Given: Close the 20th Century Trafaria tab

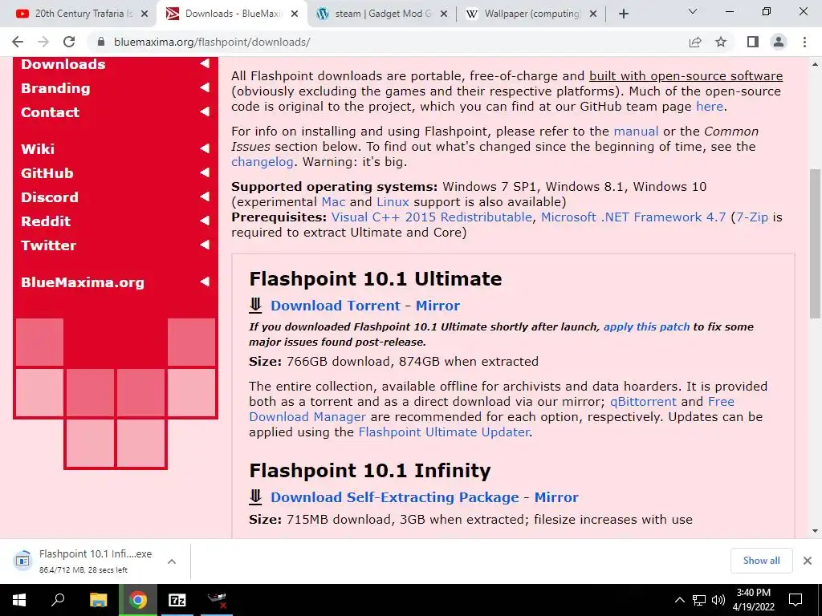Looking at the screenshot, I should (x=144, y=14).
